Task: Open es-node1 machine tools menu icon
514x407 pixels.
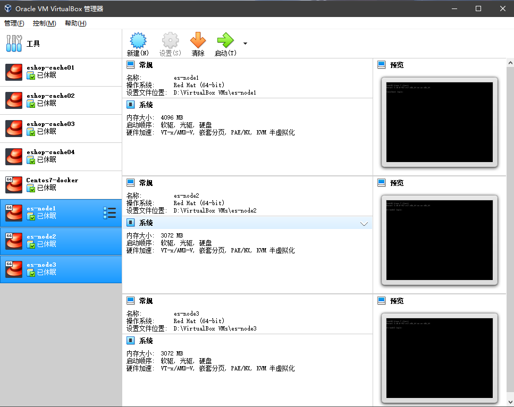Action: pos(109,213)
